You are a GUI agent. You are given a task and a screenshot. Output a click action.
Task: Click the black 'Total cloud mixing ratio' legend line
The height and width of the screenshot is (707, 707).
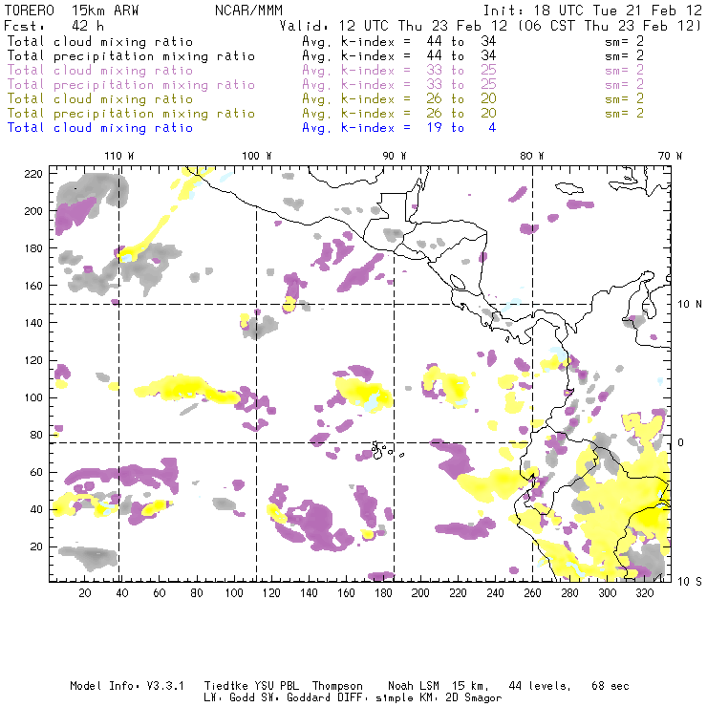coord(100,41)
